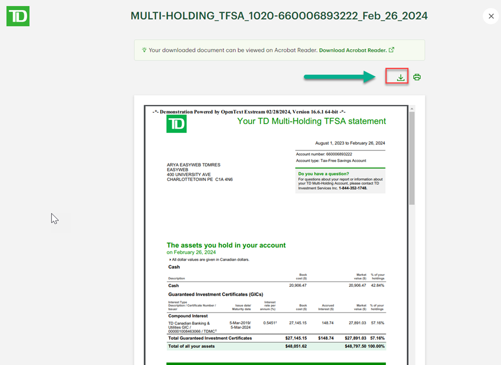Click the print statement icon
501x365 pixels.
click(416, 77)
